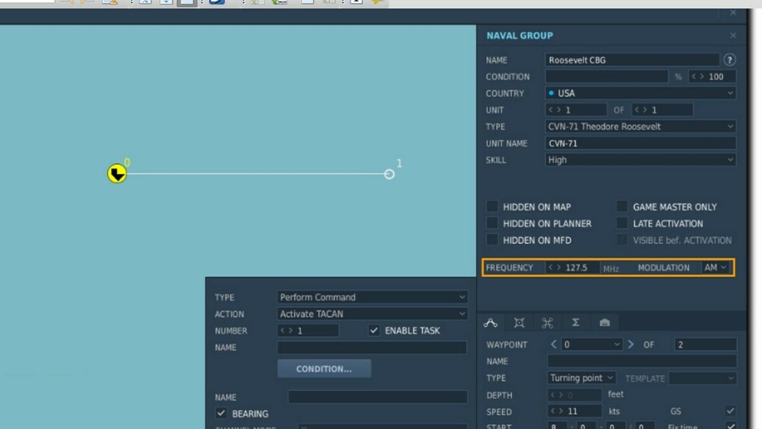Click the Name field above Bearing
Image resolution: width=762 pixels, height=429 pixels.
378,397
